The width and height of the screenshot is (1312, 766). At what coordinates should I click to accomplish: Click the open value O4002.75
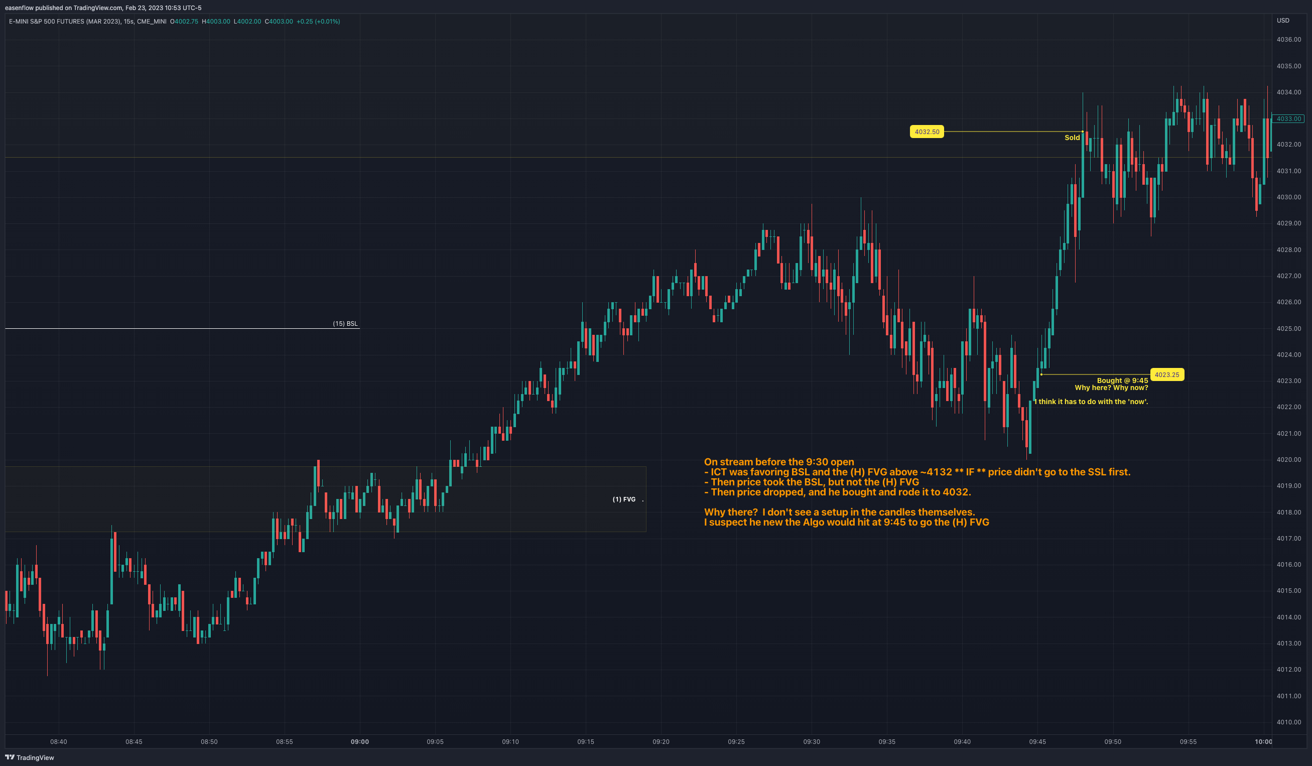click(x=184, y=22)
